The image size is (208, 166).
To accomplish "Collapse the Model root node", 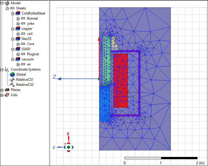I will coord(2,3).
